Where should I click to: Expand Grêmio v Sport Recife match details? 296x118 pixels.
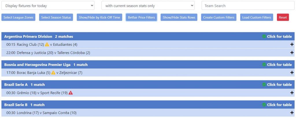[292, 93]
